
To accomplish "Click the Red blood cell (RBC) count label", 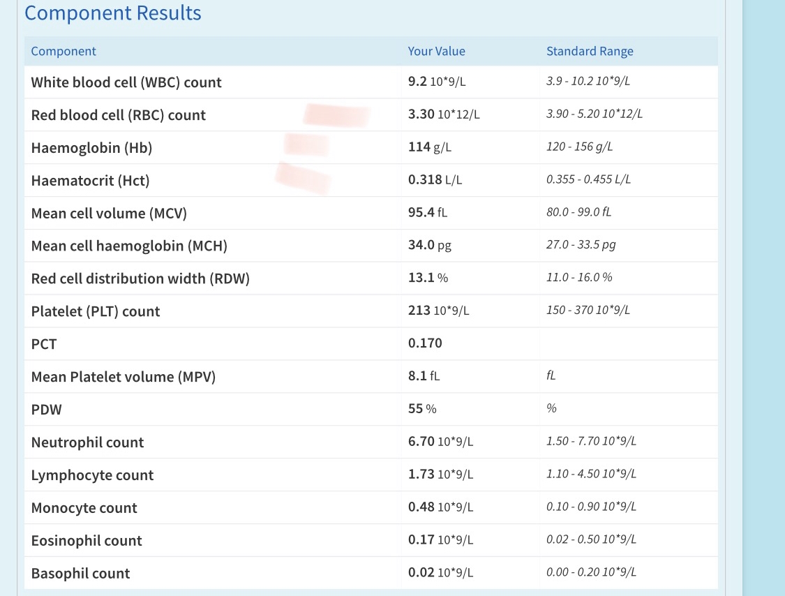I will pyautogui.click(x=118, y=115).
